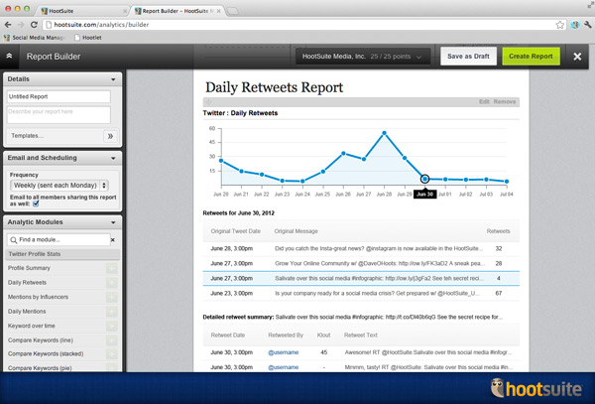Collapse the Analytic Modules panel arrow

(113, 222)
